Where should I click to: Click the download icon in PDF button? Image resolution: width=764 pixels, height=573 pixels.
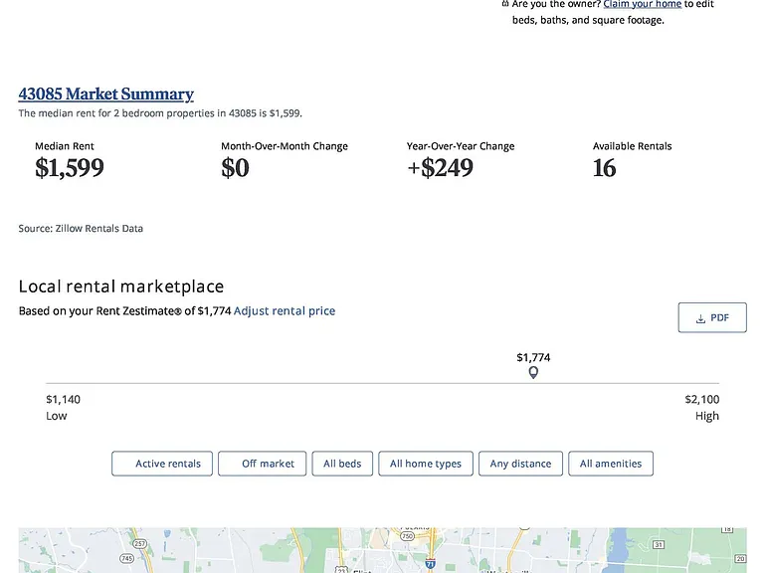click(700, 318)
